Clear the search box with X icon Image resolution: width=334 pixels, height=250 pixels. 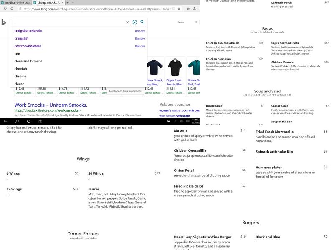point(127,22)
